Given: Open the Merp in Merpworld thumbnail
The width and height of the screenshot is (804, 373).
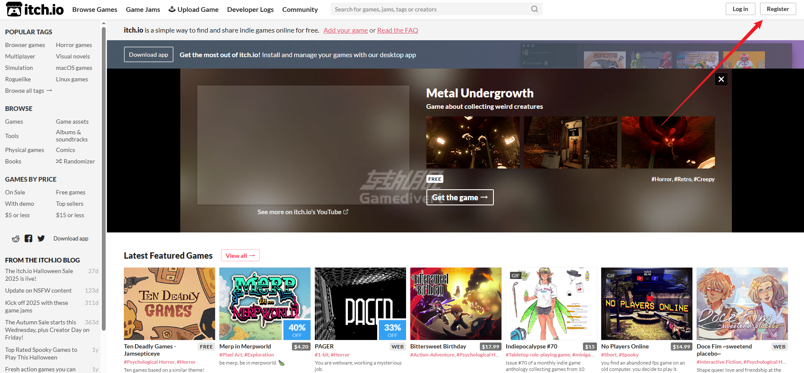Looking at the screenshot, I should pyautogui.click(x=265, y=304).
